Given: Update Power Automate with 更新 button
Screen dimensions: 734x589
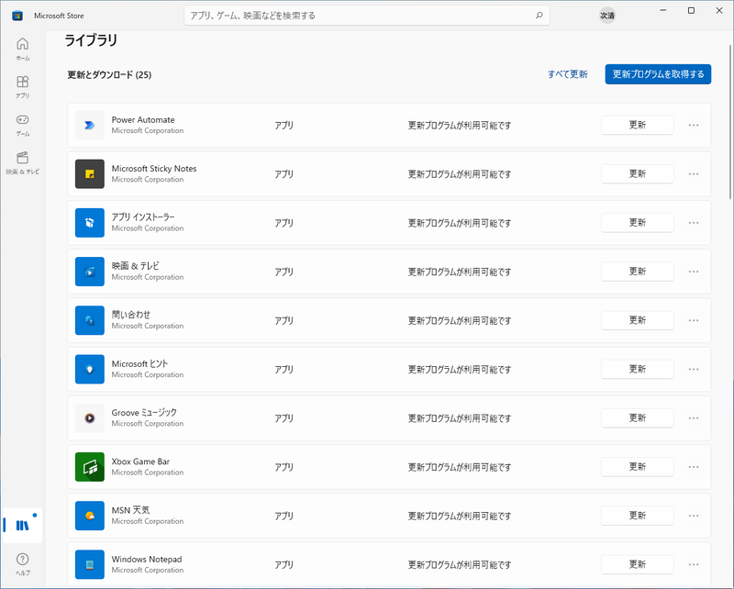Looking at the screenshot, I should pos(637,125).
